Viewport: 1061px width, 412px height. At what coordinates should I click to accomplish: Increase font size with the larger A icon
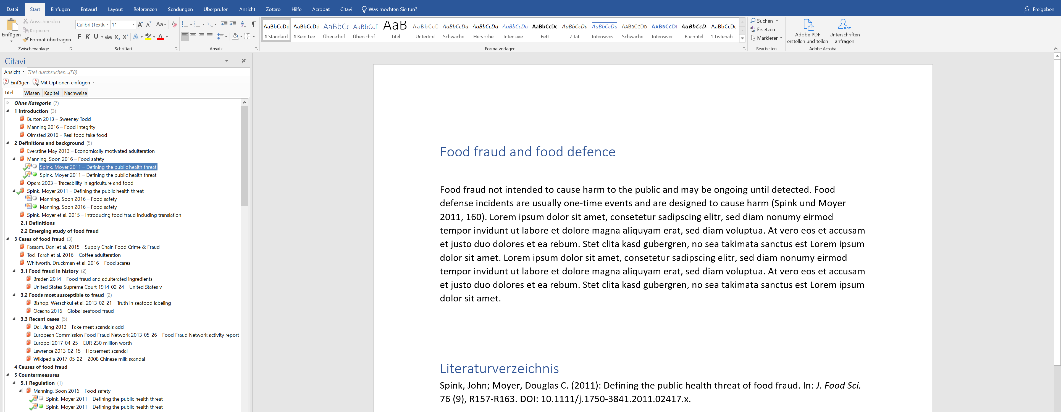click(x=140, y=25)
